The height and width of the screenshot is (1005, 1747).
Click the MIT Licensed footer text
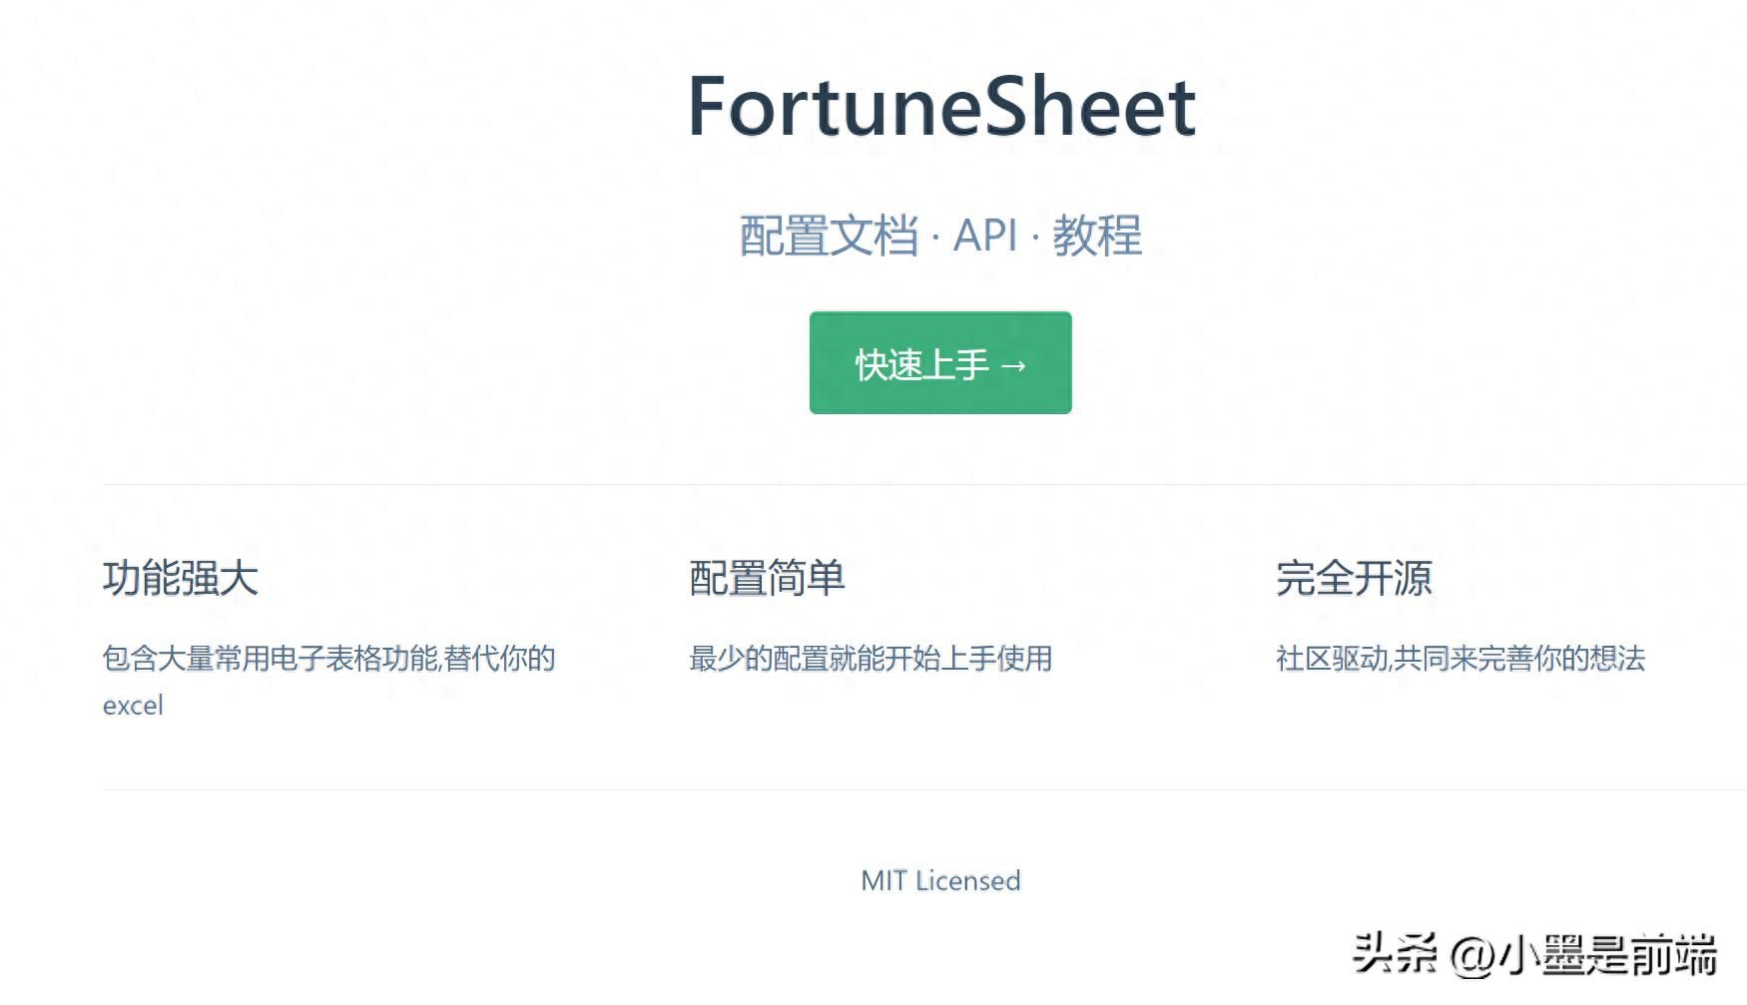point(940,880)
